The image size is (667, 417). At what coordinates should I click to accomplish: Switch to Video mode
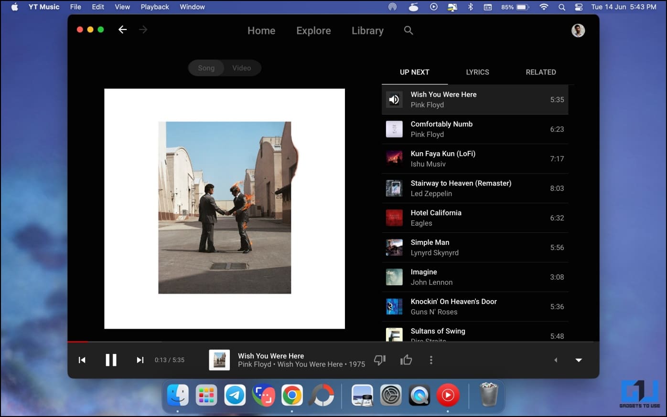point(242,68)
